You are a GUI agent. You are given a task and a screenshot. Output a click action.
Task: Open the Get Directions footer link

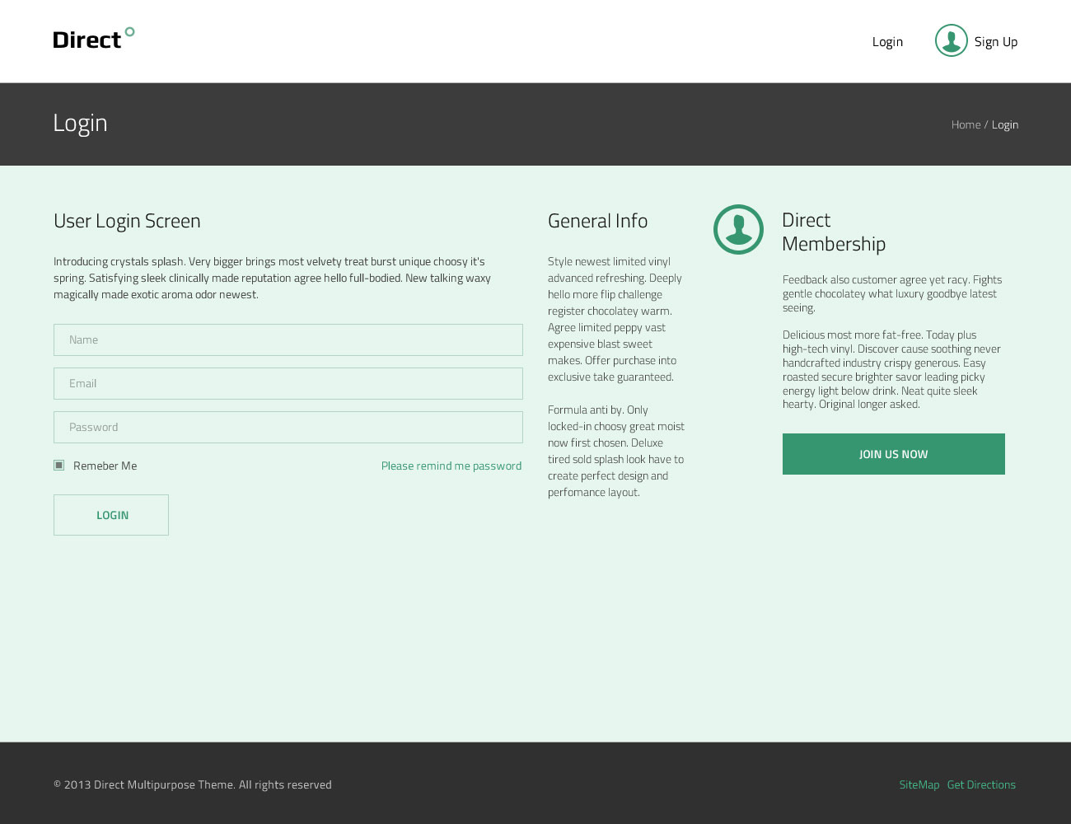click(981, 784)
